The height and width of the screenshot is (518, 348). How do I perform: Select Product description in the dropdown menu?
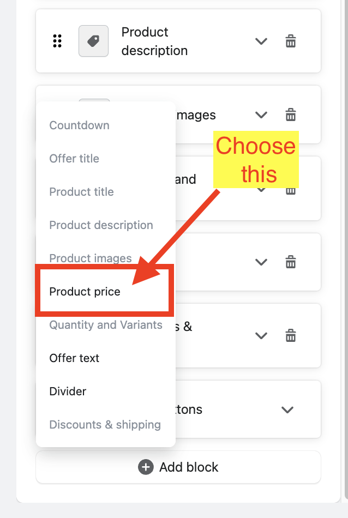pyautogui.click(x=101, y=225)
